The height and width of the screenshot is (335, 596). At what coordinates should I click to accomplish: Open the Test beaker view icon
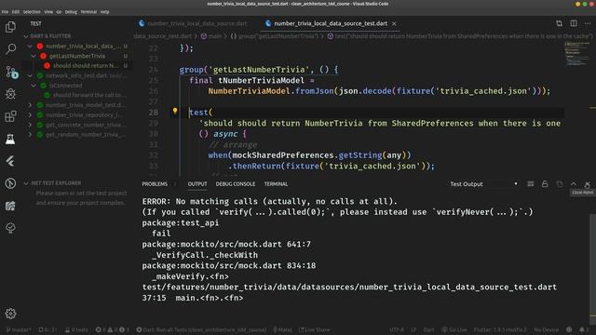[10, 139]
